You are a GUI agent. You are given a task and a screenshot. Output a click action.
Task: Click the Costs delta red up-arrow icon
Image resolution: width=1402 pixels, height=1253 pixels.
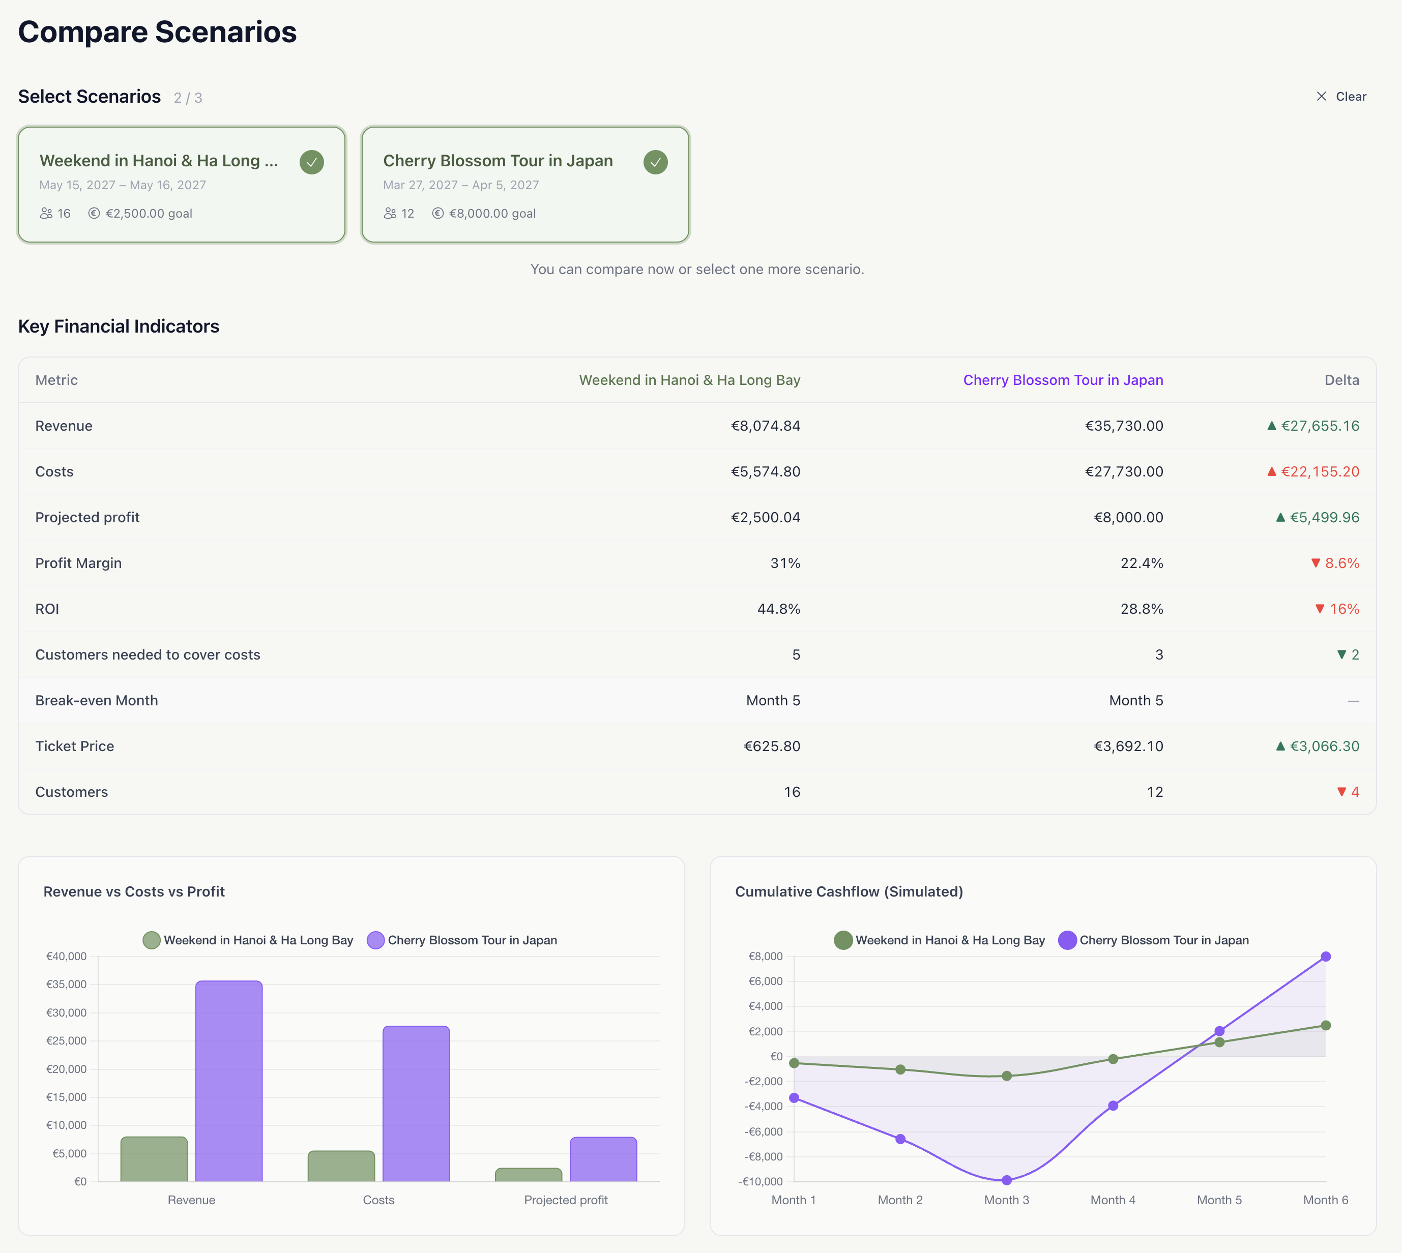point(1272,471)
